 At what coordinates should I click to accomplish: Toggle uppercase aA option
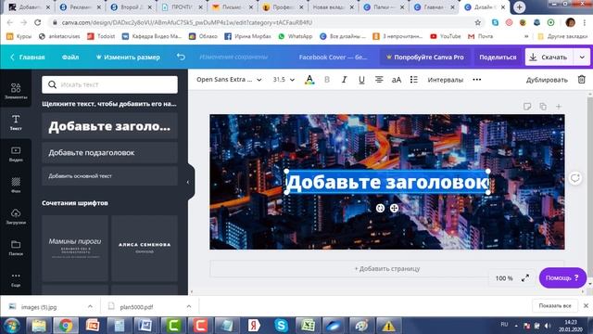[397, 80]
